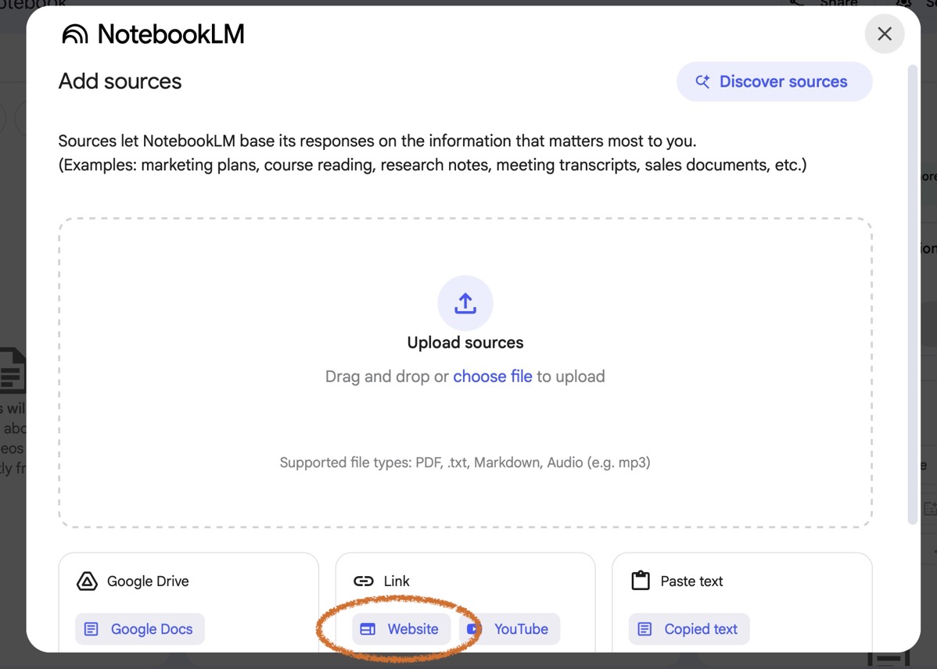Image resolution: width=937 pixels, height=669 pixels.
Task: Click the Link chain icon
Action: [364, 581]
